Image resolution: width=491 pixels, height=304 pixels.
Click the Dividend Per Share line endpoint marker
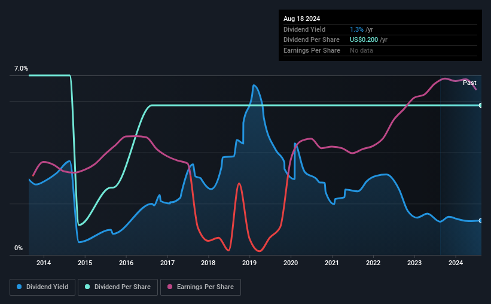(x=480, y=105)
